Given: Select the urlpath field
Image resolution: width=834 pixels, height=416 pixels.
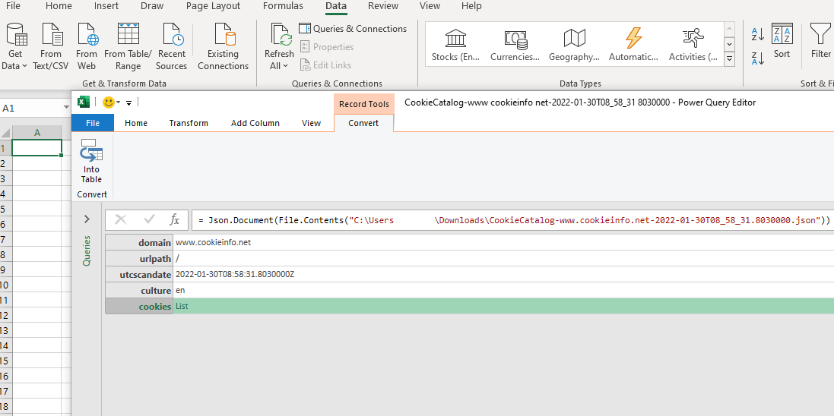Looking at the screenshot, I should [x=139, y=258].
